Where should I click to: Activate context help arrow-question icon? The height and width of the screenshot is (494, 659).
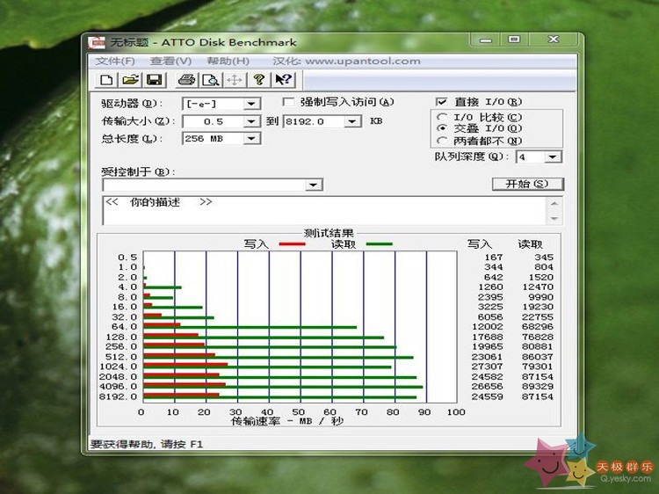[283, 80]
